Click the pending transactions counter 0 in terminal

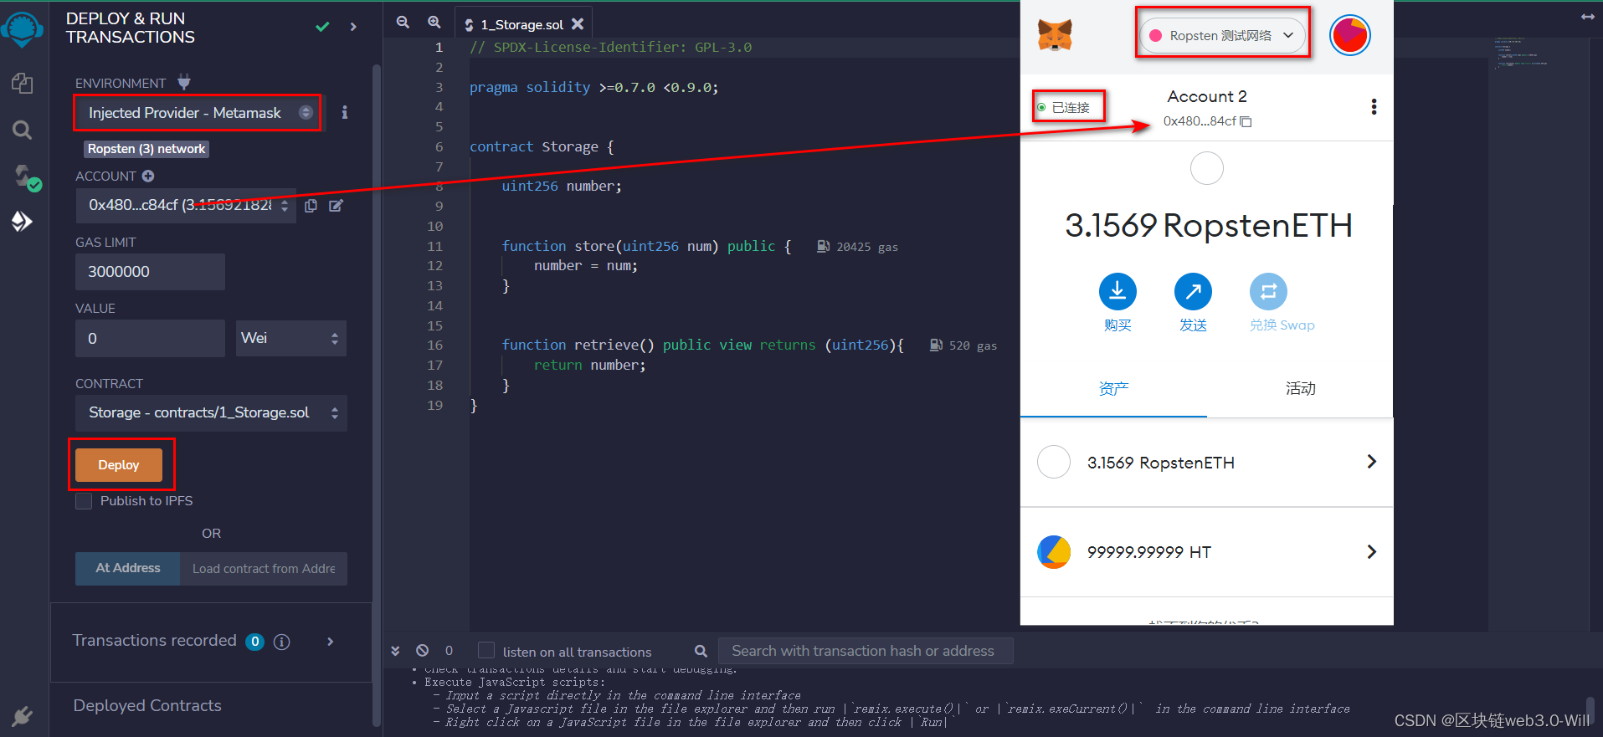coord(450,651)
